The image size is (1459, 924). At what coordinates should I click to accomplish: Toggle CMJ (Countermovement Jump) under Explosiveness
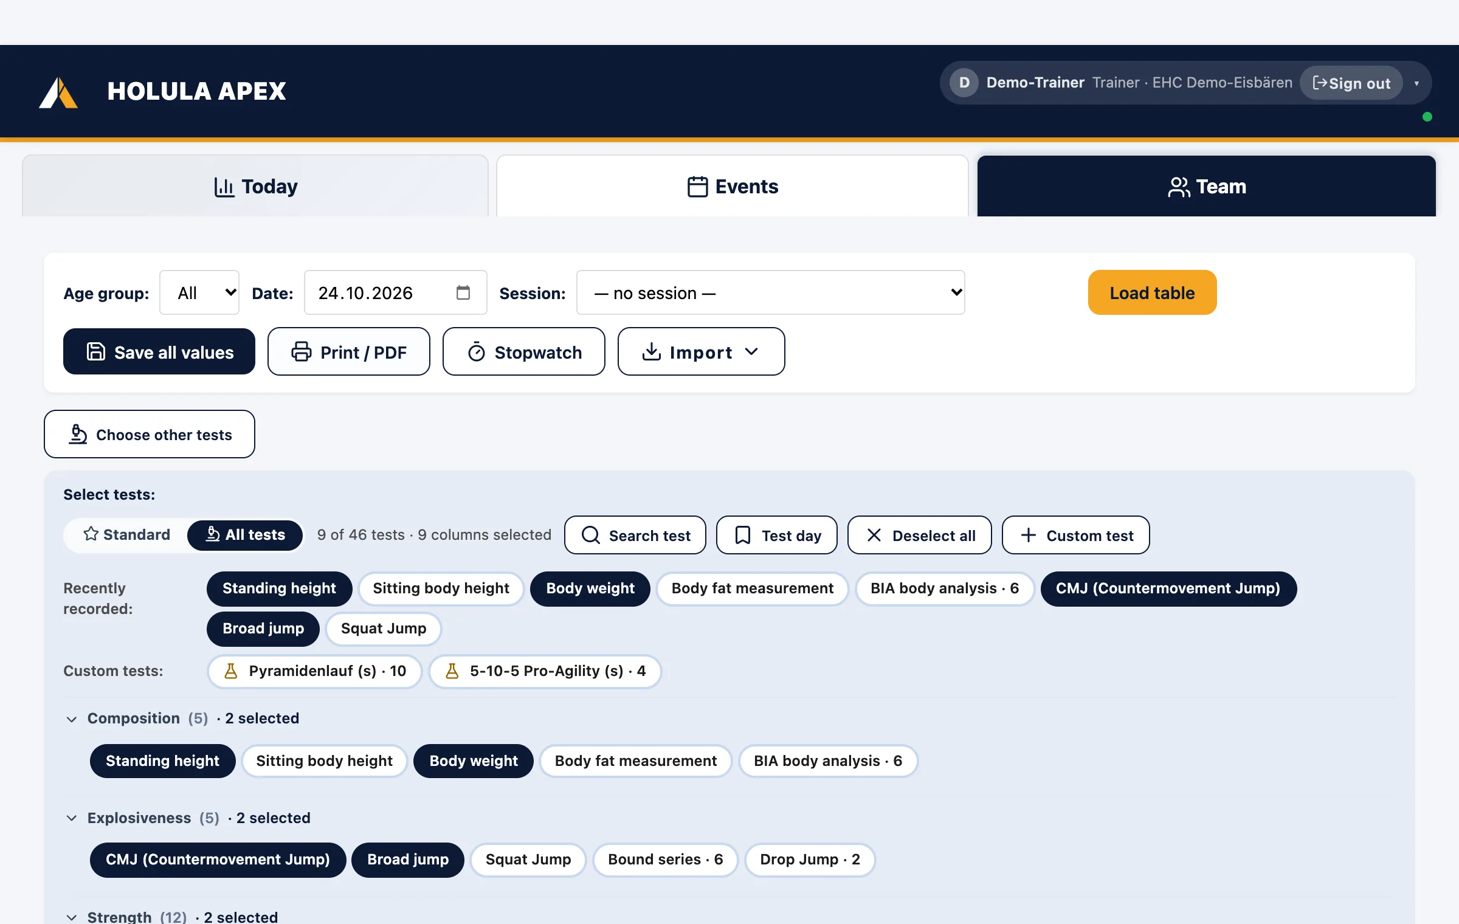tap(218, 860)
